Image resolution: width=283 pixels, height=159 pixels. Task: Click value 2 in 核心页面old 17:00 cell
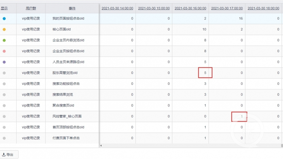point(242,29)
